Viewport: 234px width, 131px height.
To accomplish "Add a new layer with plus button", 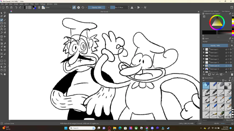I will point(204,74).
